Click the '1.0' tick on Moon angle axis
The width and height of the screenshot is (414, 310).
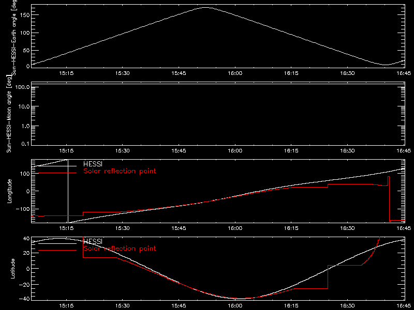25,126
